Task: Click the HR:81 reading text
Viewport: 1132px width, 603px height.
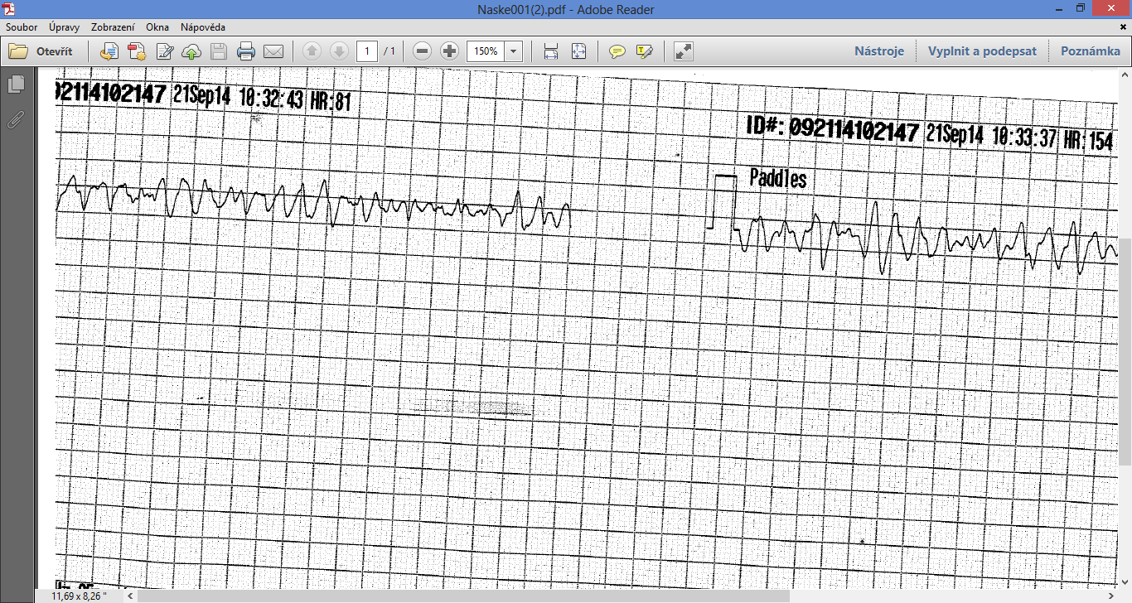Action: [x=331, y=101]
